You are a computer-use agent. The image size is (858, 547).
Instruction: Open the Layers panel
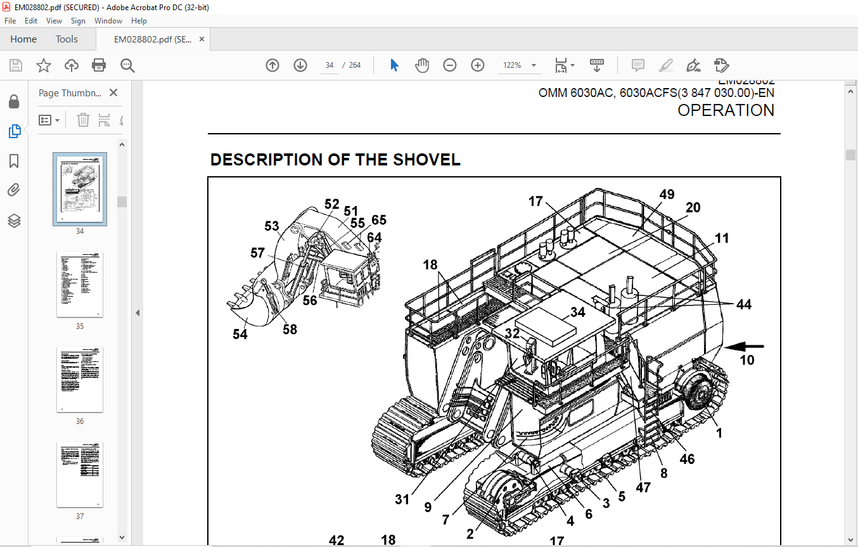(x=14, y=221)
